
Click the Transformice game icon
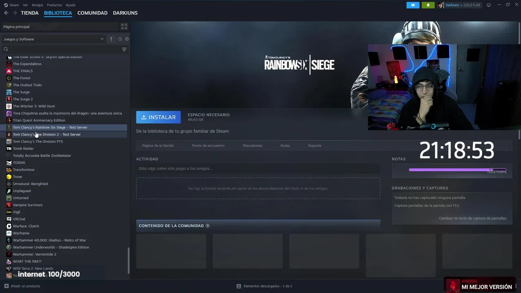coord(9,170)
